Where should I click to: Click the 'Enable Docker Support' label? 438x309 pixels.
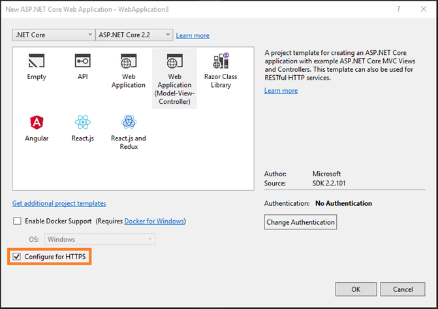[58, 221]
